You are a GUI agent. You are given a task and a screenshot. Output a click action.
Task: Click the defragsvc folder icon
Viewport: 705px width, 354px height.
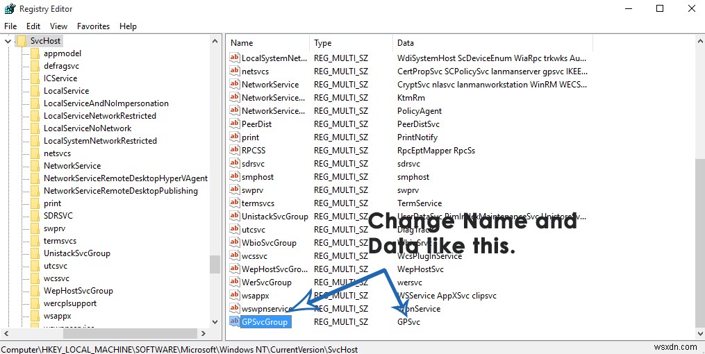pyautogui.click(x=35, y=66)
